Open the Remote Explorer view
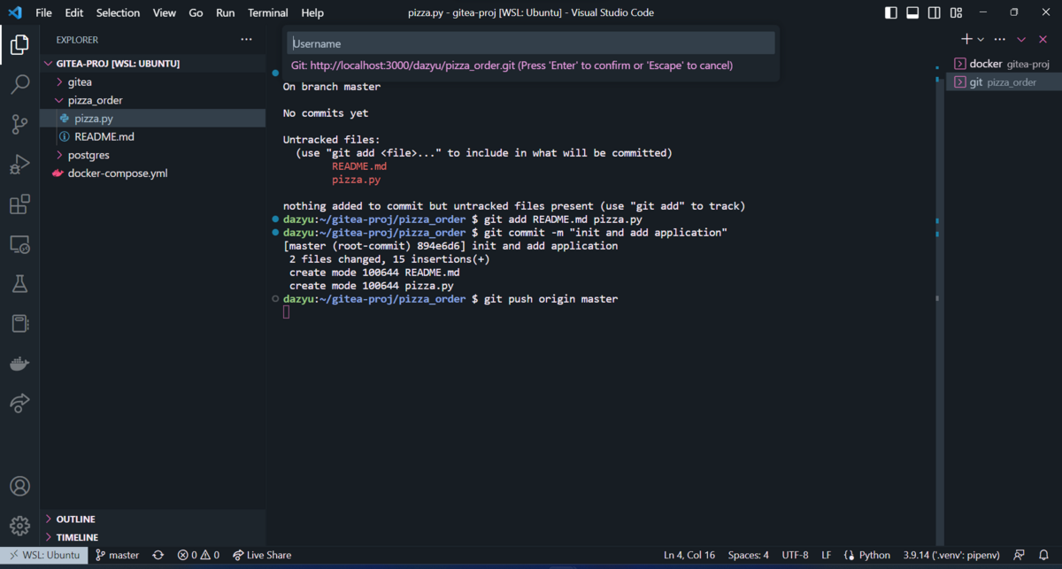This screenshot has height=569, width=1062. (19, 245)
